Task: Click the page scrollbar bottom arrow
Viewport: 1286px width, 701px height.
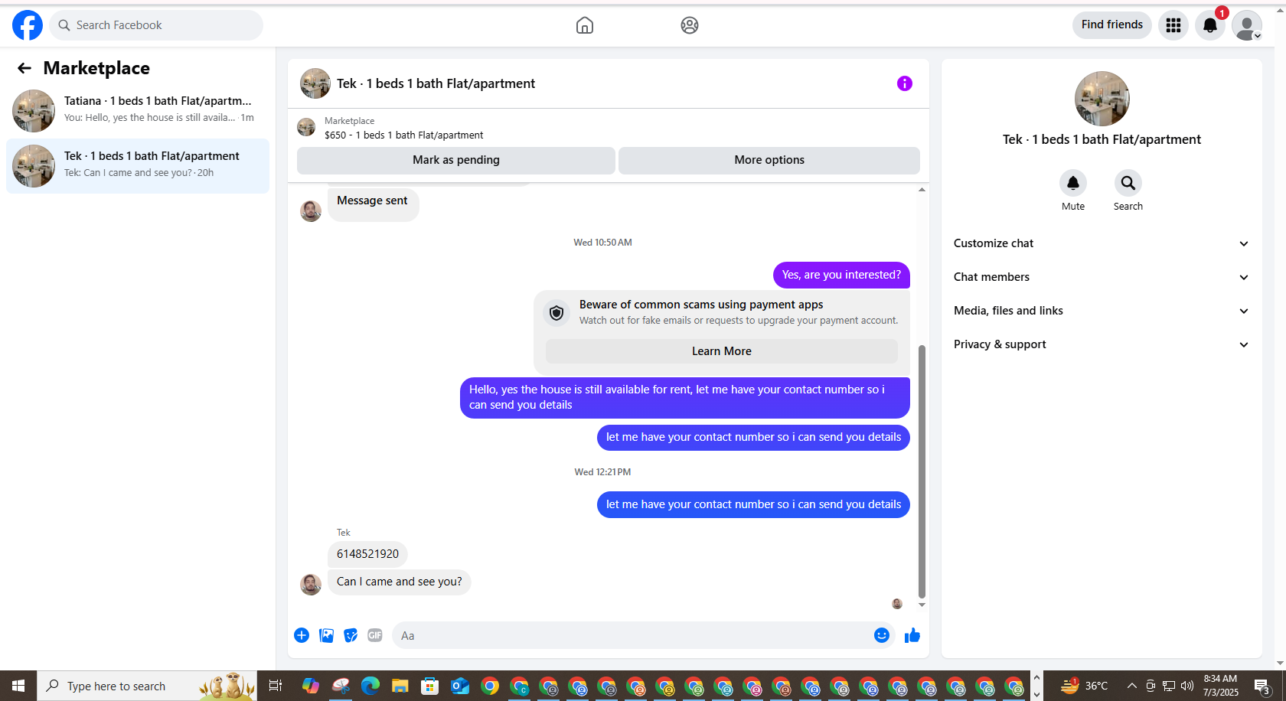Action: [1281, 664]
